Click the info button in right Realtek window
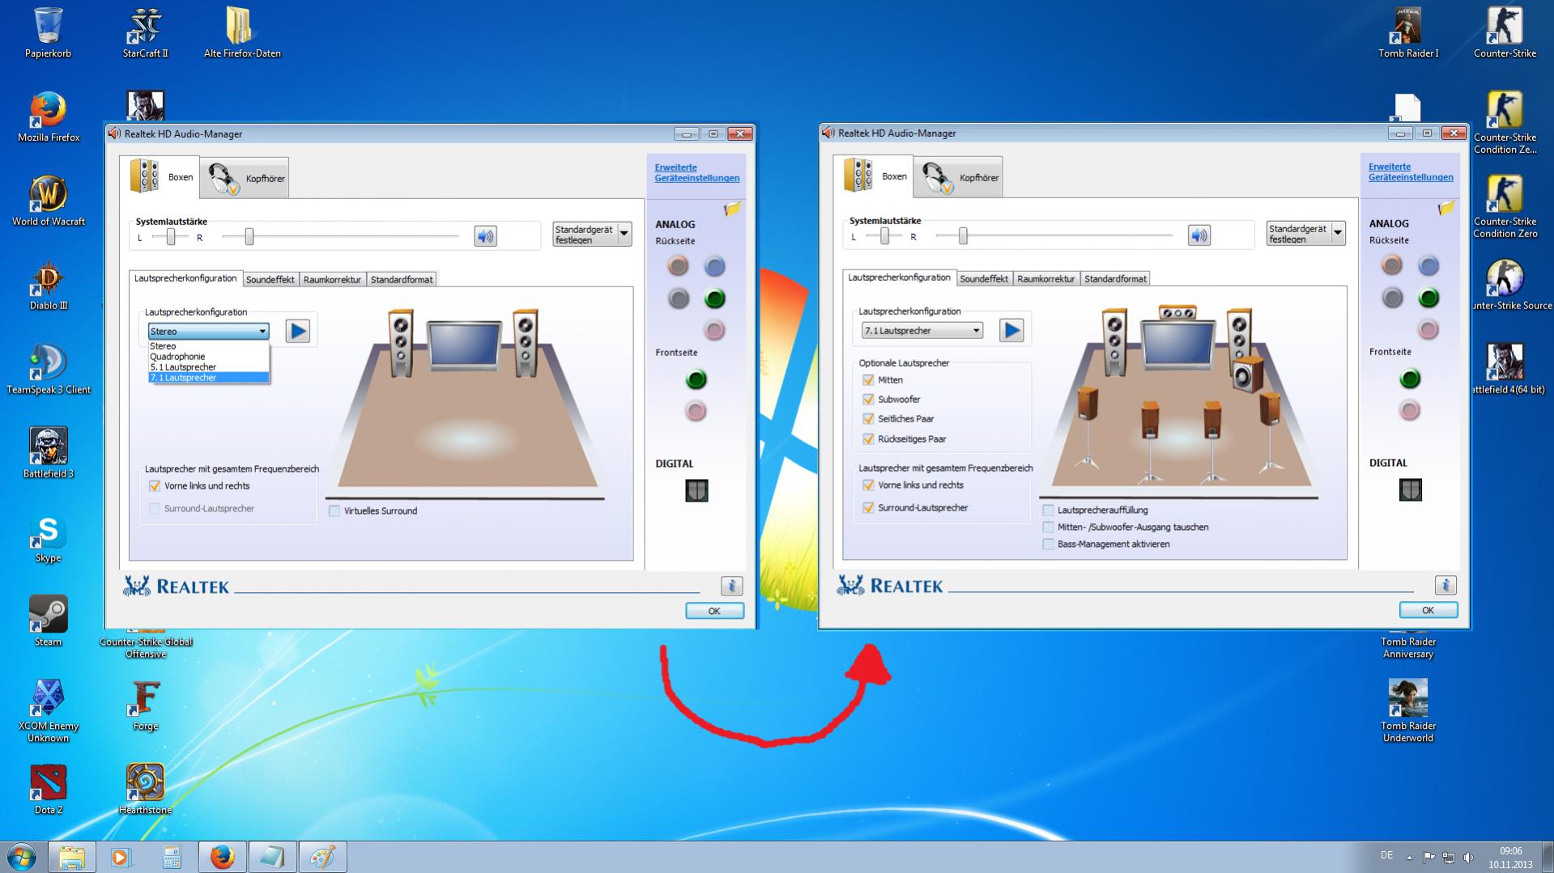This screenshot has height=873, width=1554. click(1445, 585)
